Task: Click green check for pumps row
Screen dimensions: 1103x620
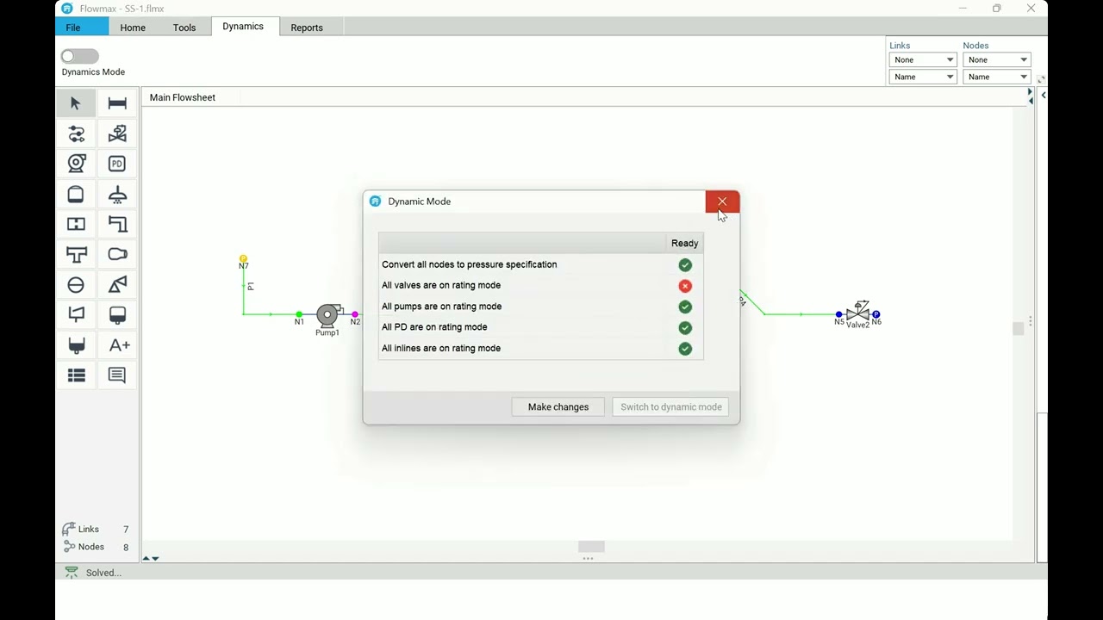Action: click(x=685, y=307)
